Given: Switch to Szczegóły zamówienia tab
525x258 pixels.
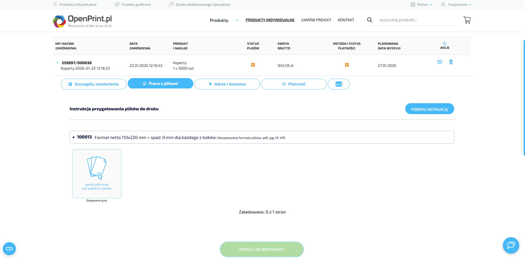Looking at the screenshot, I should [x=94, y=84].
